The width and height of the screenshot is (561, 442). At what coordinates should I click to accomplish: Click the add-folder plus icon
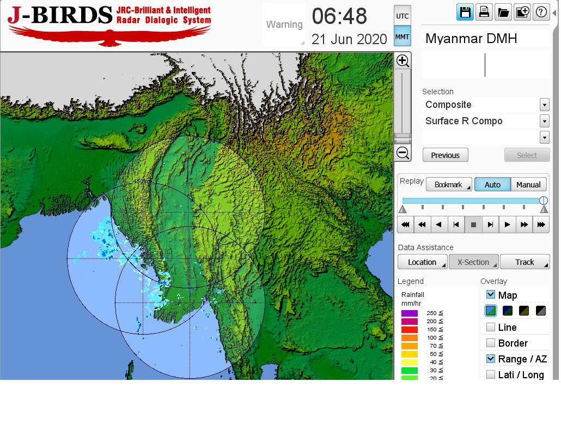(522, 12)
